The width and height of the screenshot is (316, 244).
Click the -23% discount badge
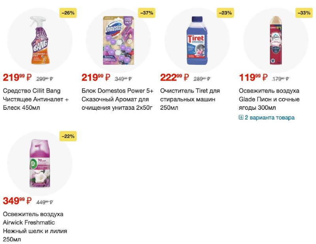point(225,13)
